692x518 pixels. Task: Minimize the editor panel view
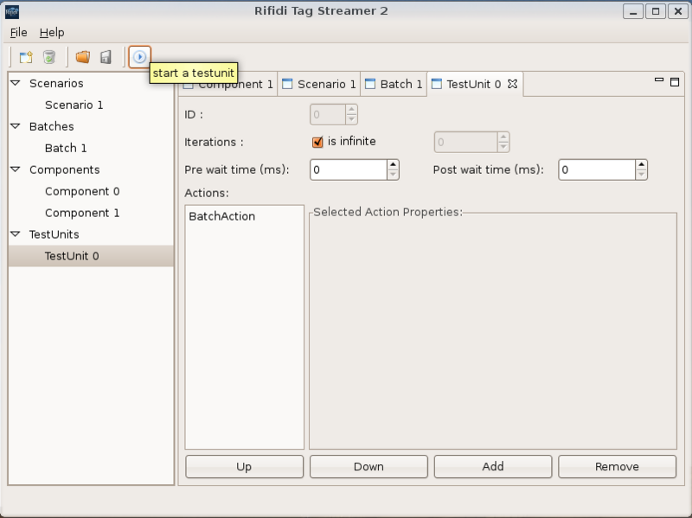point(660,81)
